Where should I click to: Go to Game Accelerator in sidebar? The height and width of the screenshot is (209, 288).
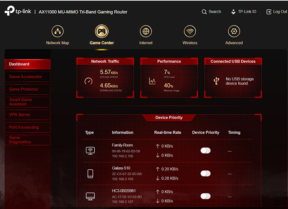[x=28, y=77]
